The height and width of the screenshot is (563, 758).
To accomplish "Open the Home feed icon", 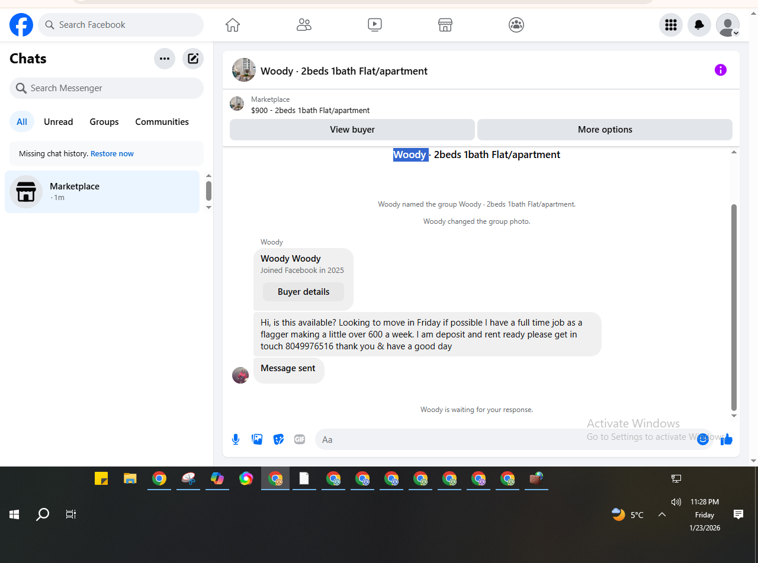I will [x=233, y=25].
